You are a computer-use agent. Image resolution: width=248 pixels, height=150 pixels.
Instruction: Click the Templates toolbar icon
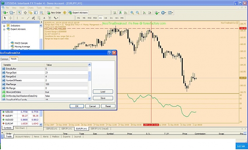point(169,13)
